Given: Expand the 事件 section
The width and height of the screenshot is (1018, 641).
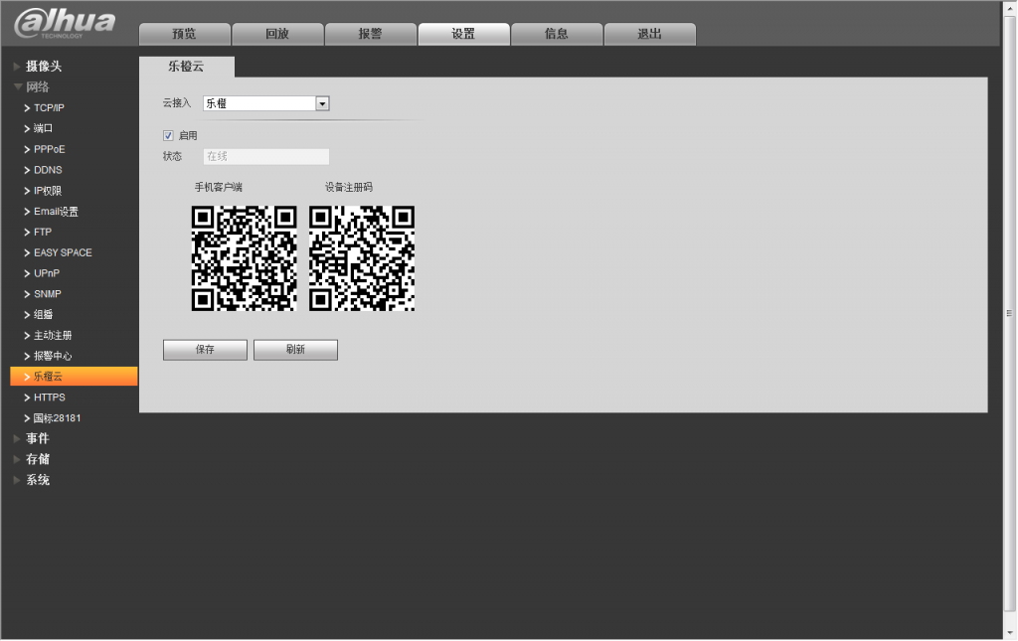Looking at the screenshot, I should (38, 438).
